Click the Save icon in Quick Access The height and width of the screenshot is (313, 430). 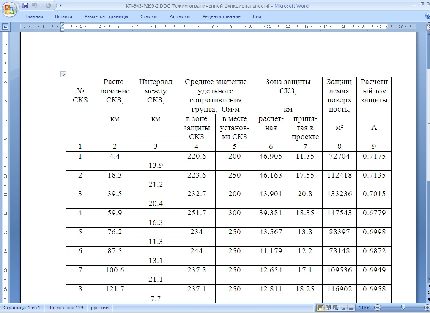coord(25,6)
